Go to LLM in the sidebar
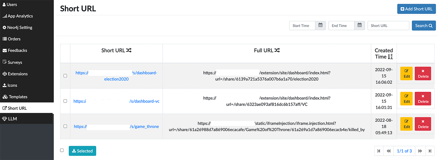The width and height of the screenshot is (438, 160). [12, 119]
